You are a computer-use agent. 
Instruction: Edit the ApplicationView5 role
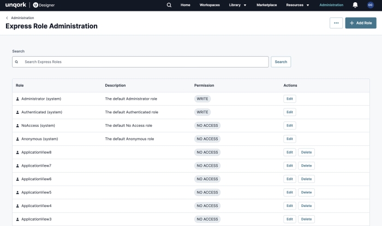click(x=290, y=192)
